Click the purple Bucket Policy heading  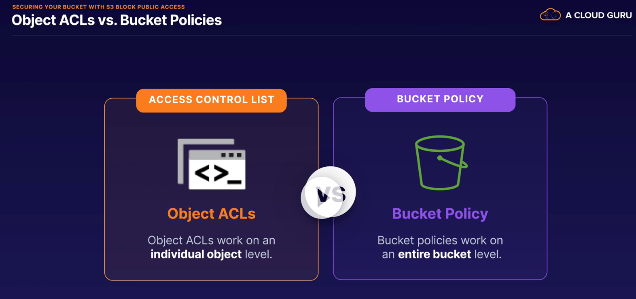[440, 214]
